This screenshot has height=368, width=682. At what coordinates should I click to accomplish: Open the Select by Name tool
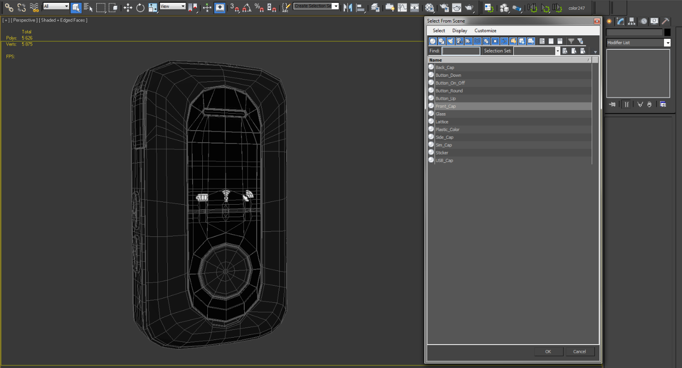88,7
